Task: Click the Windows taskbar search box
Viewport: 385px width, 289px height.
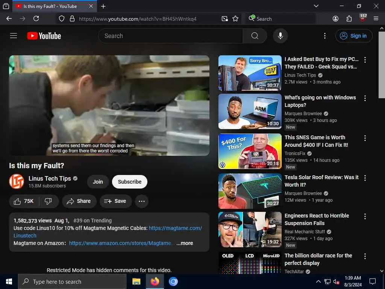Action: coord(72,281)
